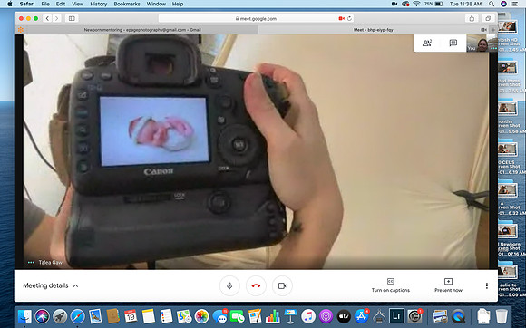The height and width of the screenshot is (328, 526).
Task: Open a new Safari tab
Action: point(492,30)
